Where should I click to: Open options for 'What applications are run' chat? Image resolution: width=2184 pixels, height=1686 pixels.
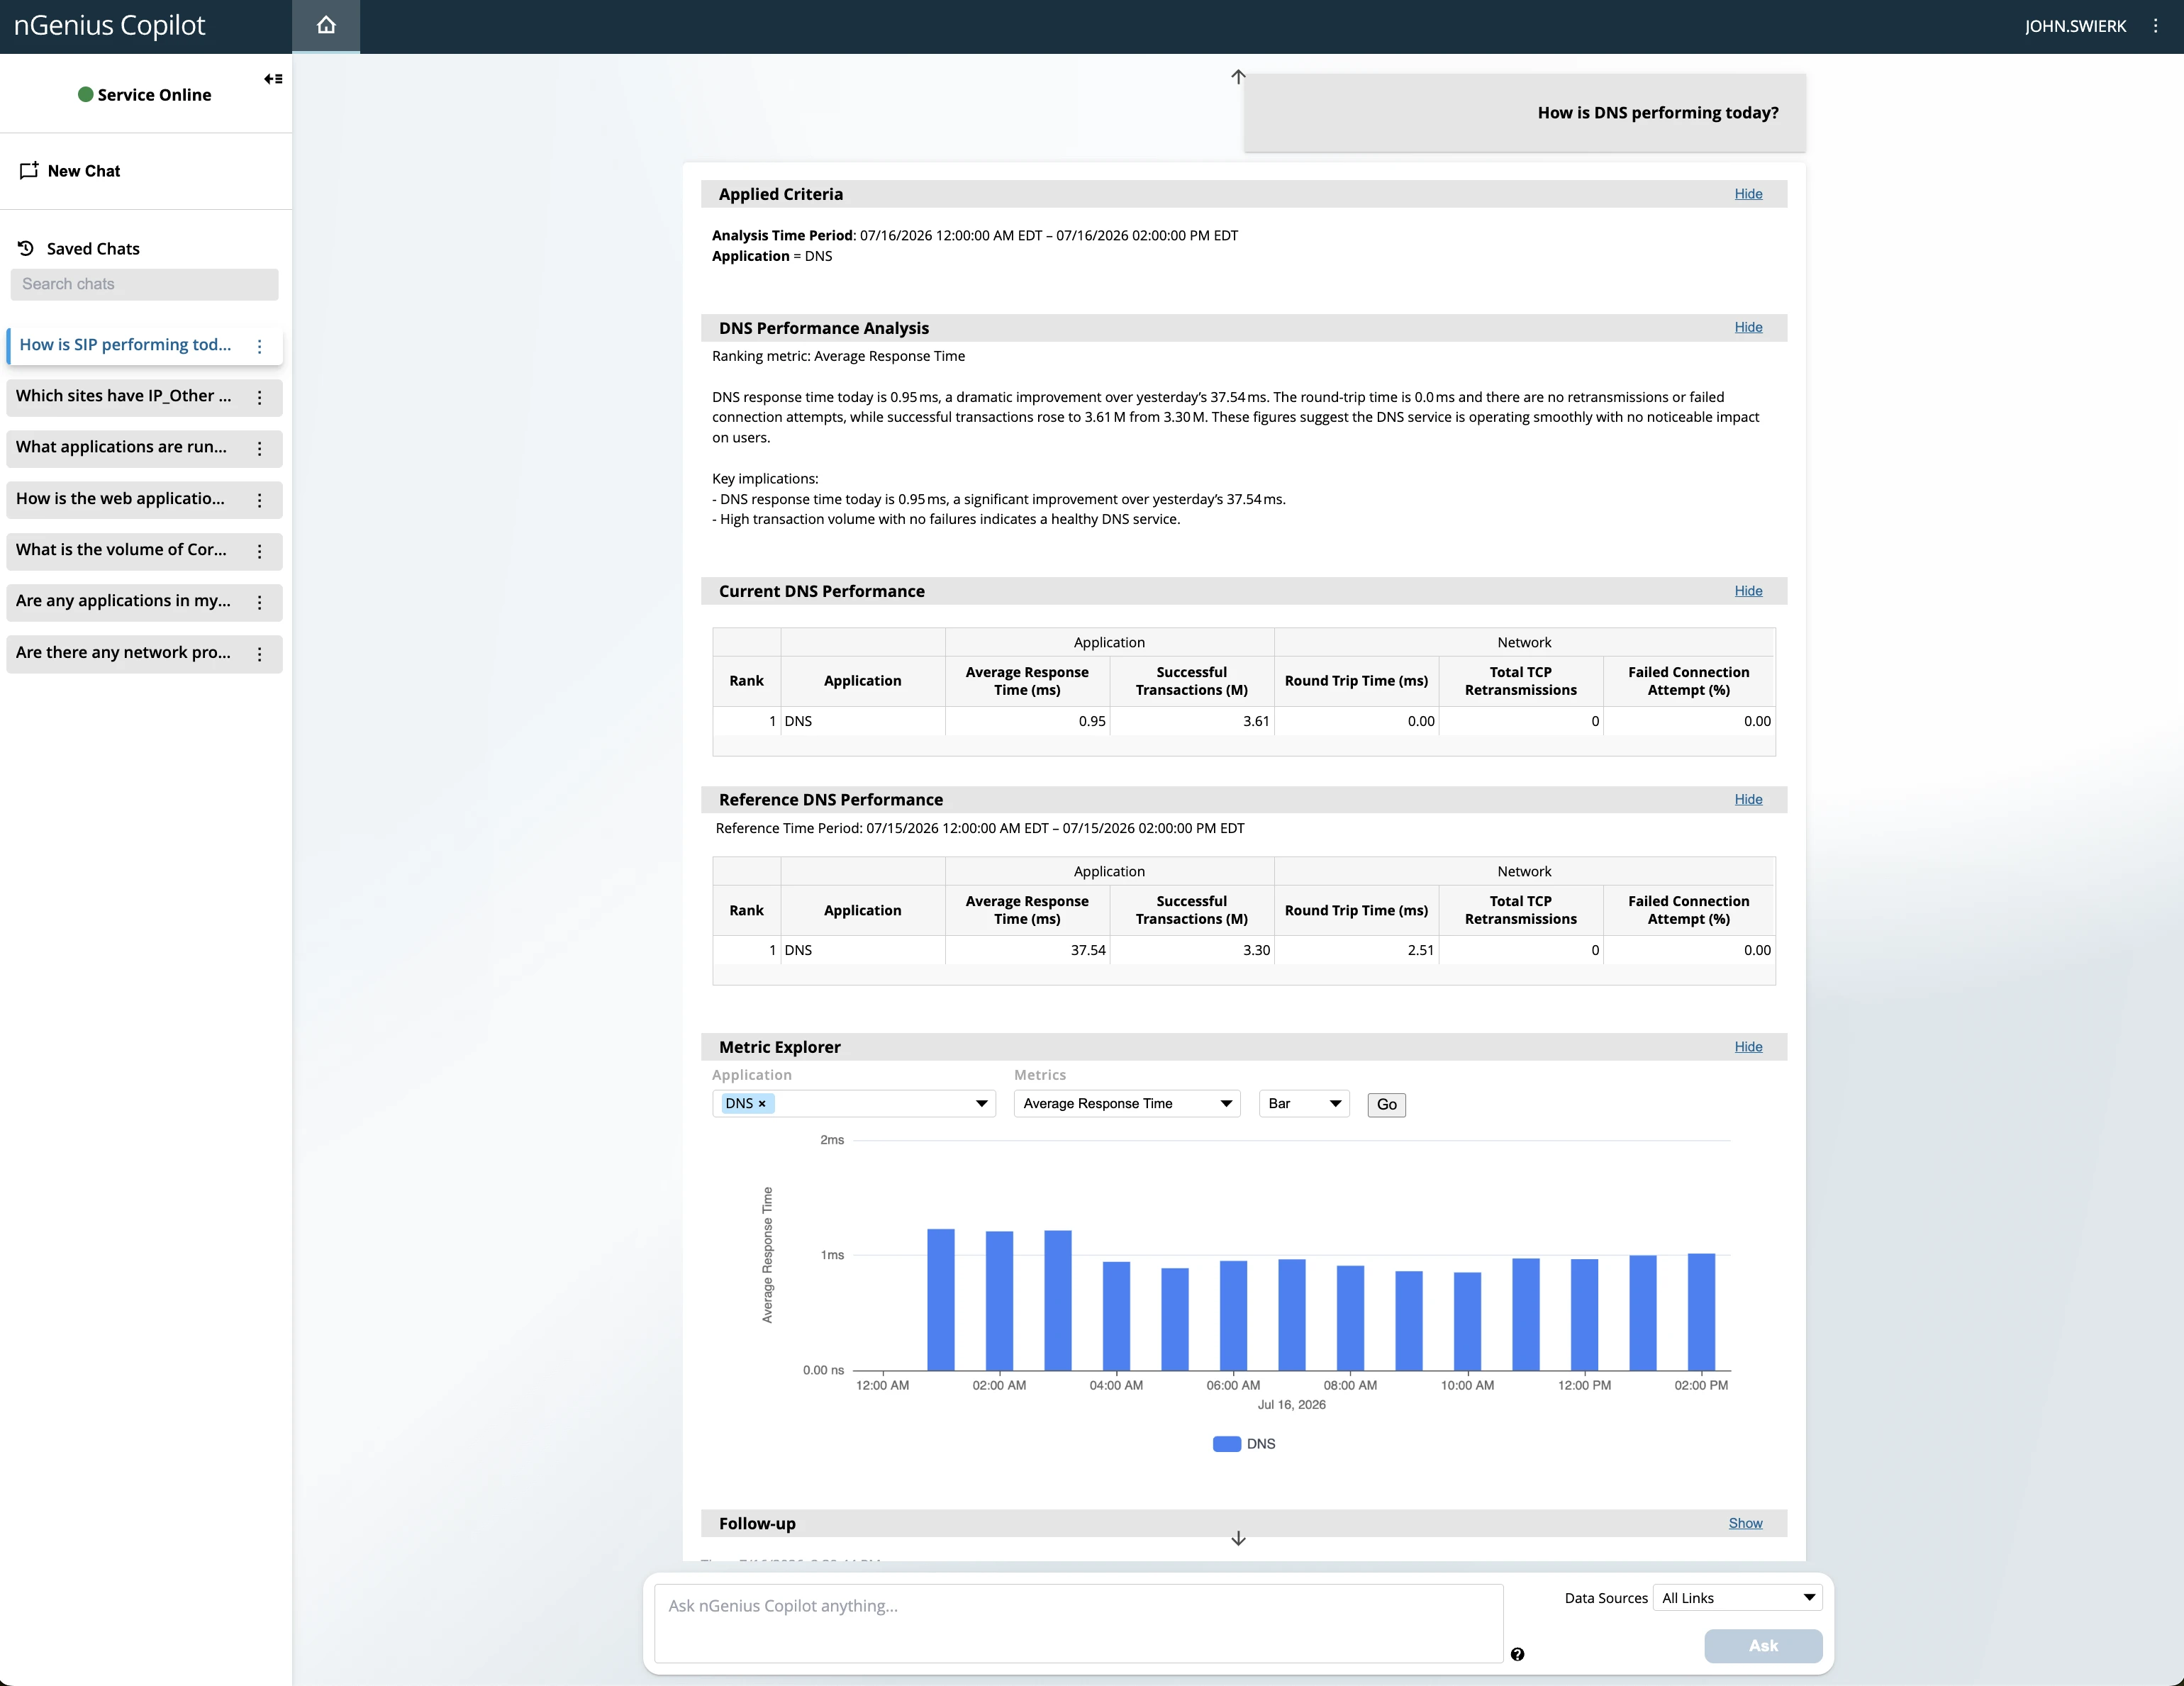[260, 449]
